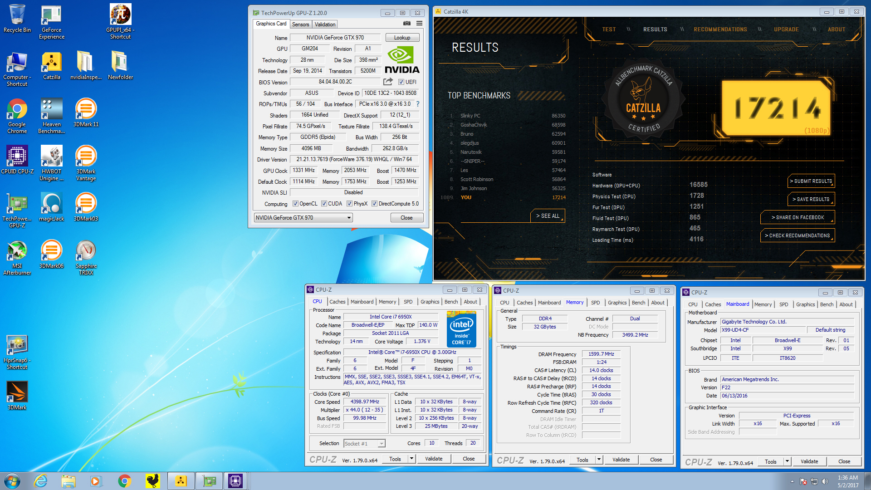Toggle PhysX computing checkbox
871x490 pixels.
(349, 204)
